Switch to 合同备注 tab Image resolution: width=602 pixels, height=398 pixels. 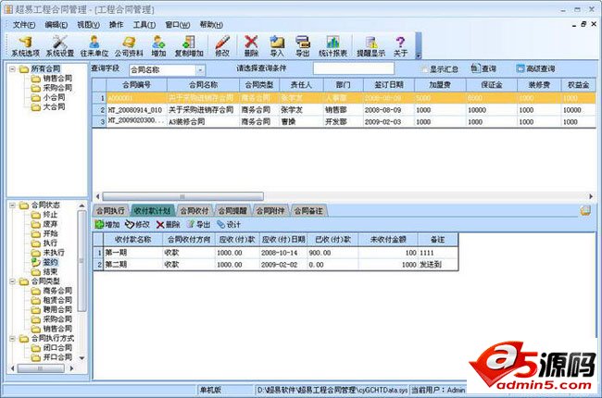(x=308, y=211)
